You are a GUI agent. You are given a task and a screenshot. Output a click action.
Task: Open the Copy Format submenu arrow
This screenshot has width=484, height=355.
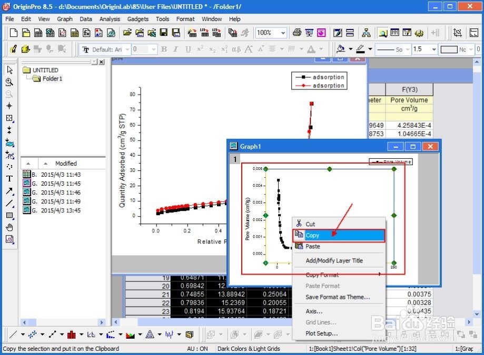point(380,274)
